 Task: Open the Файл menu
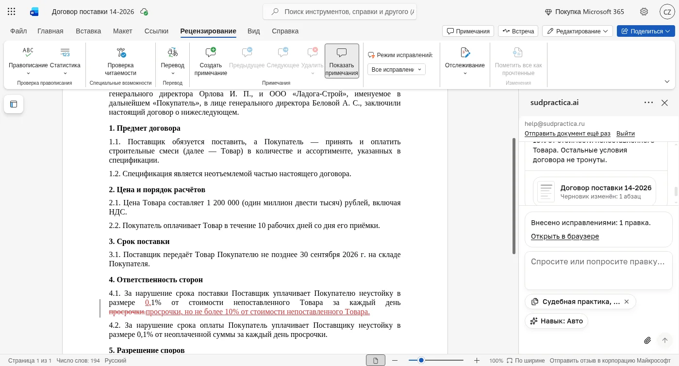(x=18, y=31)
